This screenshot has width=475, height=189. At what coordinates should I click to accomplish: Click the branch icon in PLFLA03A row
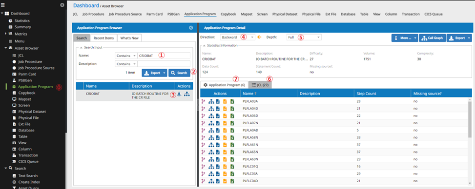(203, 102)
